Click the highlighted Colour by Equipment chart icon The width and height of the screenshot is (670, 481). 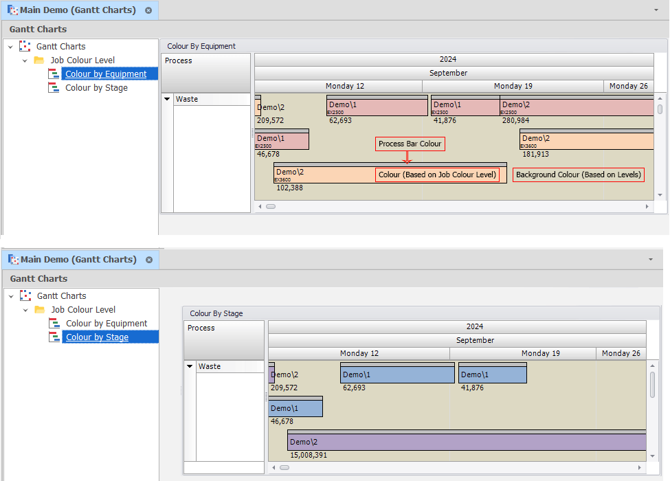[54, 74]
